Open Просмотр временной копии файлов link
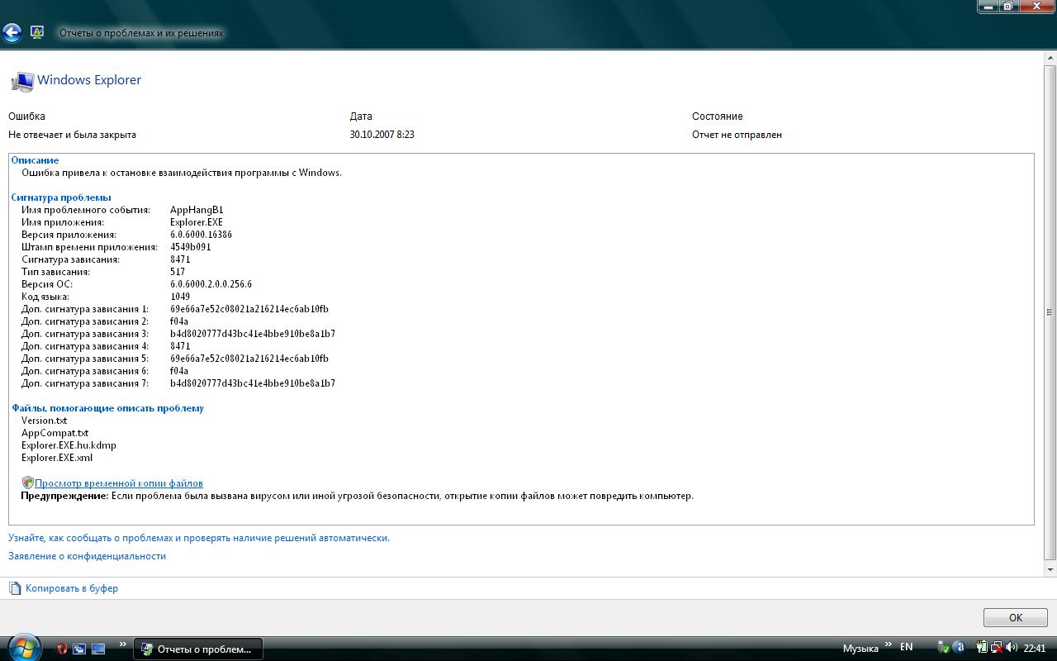The height and width of the screenshot is (661, 1057). pyautogui.click(x=119, y=483)
